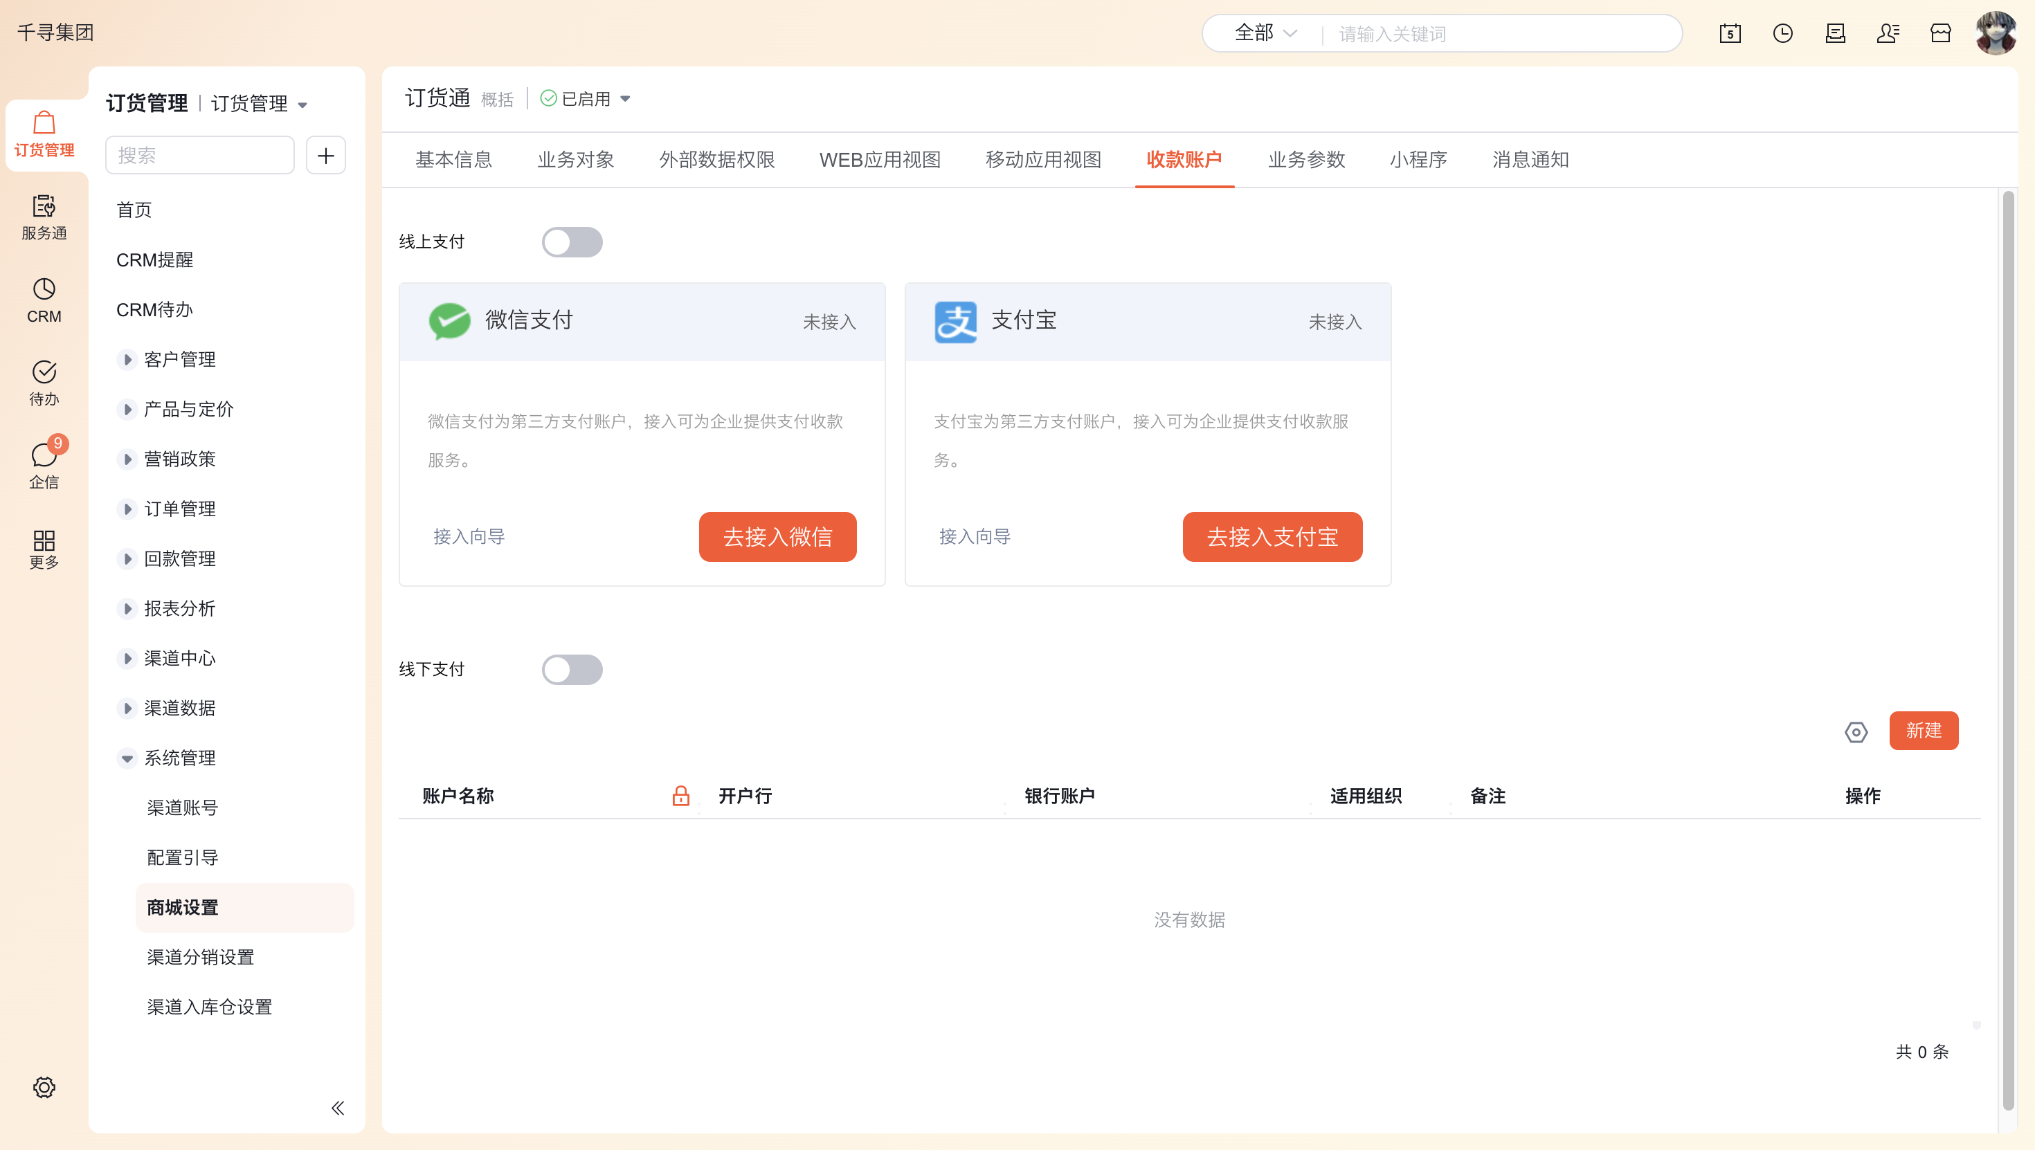The height and width of the screenshot is (1150, 2035).
Task: Click the 支付宝 logo icon
Action: click(x=956, y=322)
